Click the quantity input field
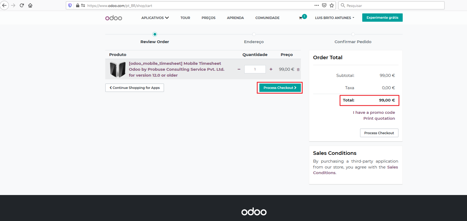467x221 pixels. click(x=255, y=69)
